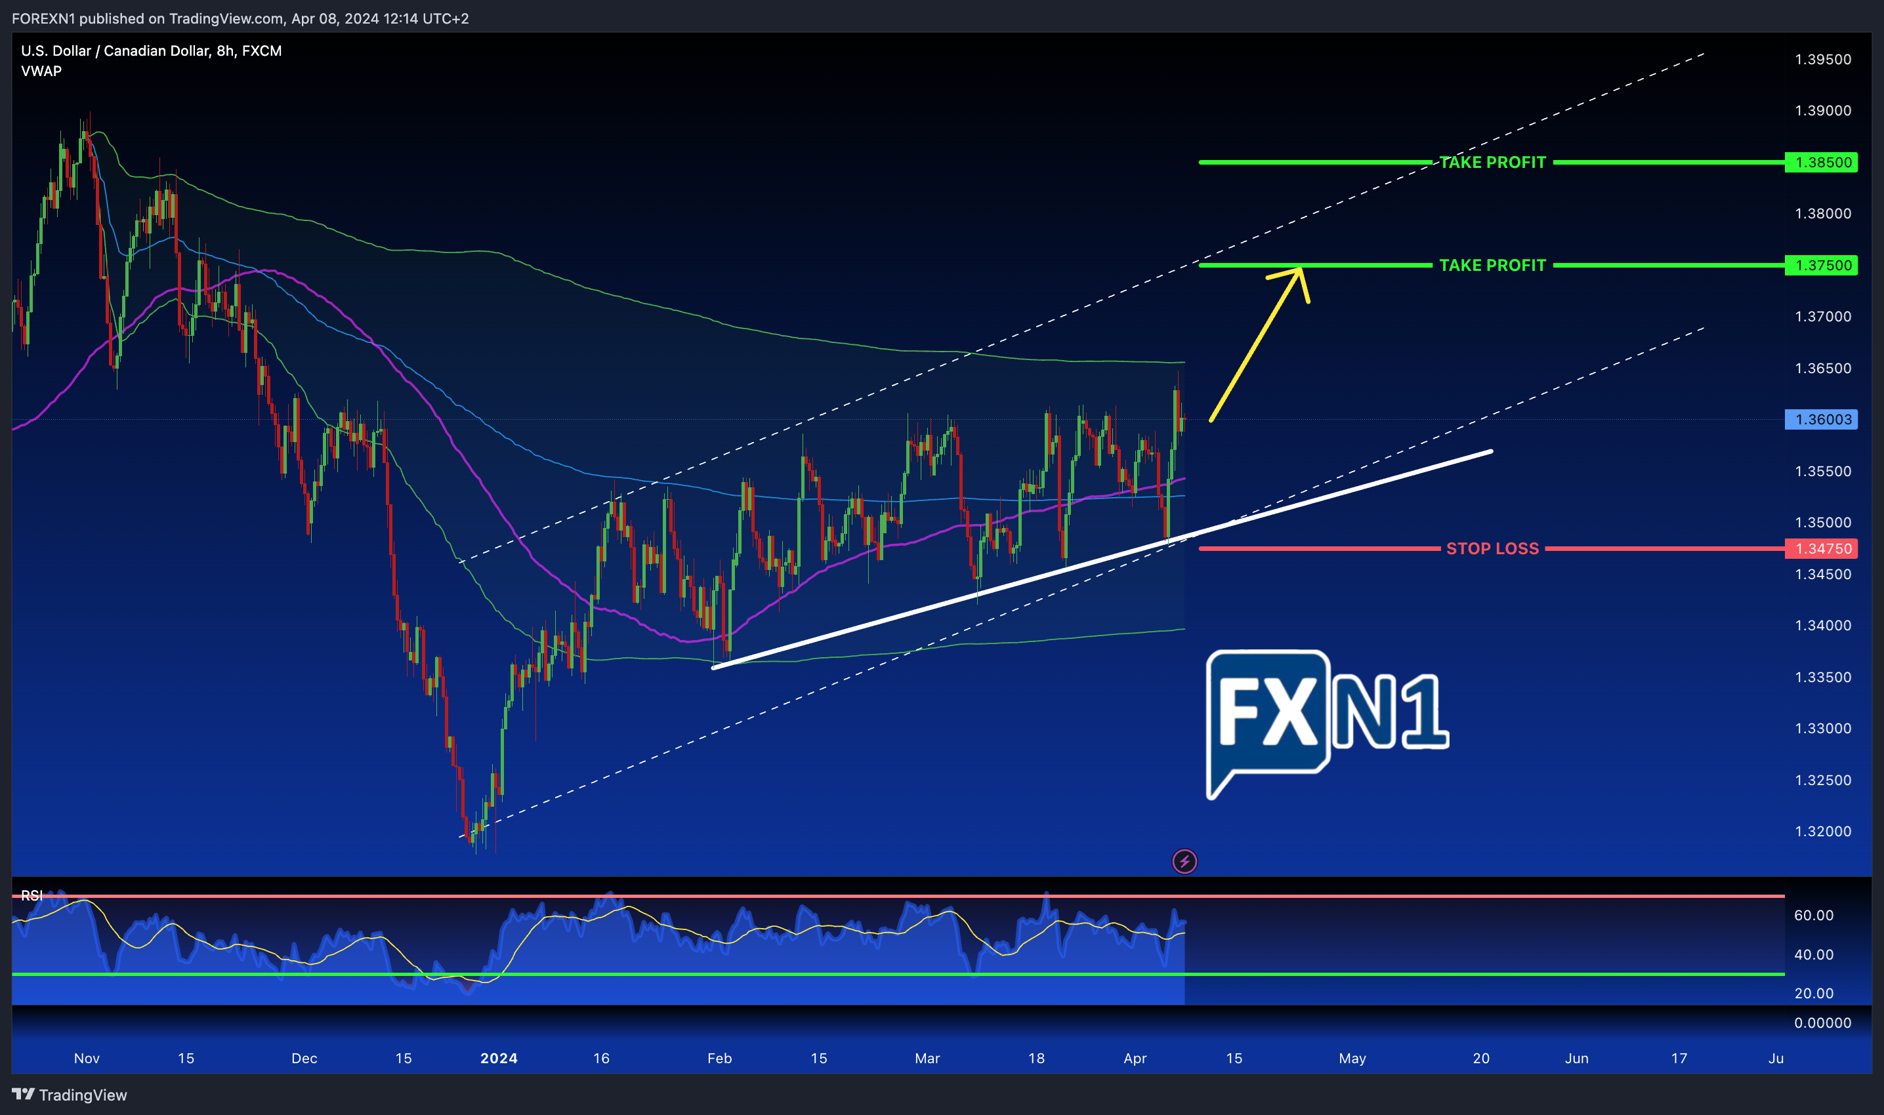
Task: Select the STOP LOSS label text
Action: (1492, 548)
